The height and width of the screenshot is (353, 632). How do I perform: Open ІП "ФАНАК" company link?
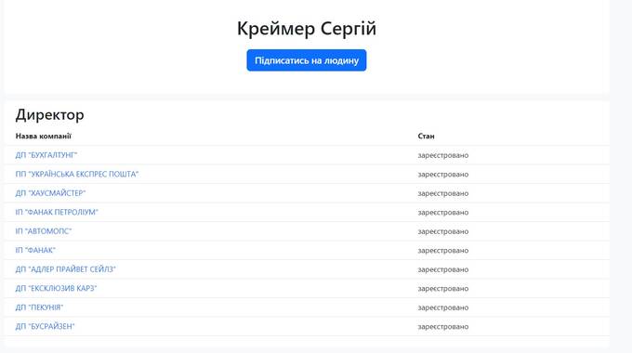point(35,250)
